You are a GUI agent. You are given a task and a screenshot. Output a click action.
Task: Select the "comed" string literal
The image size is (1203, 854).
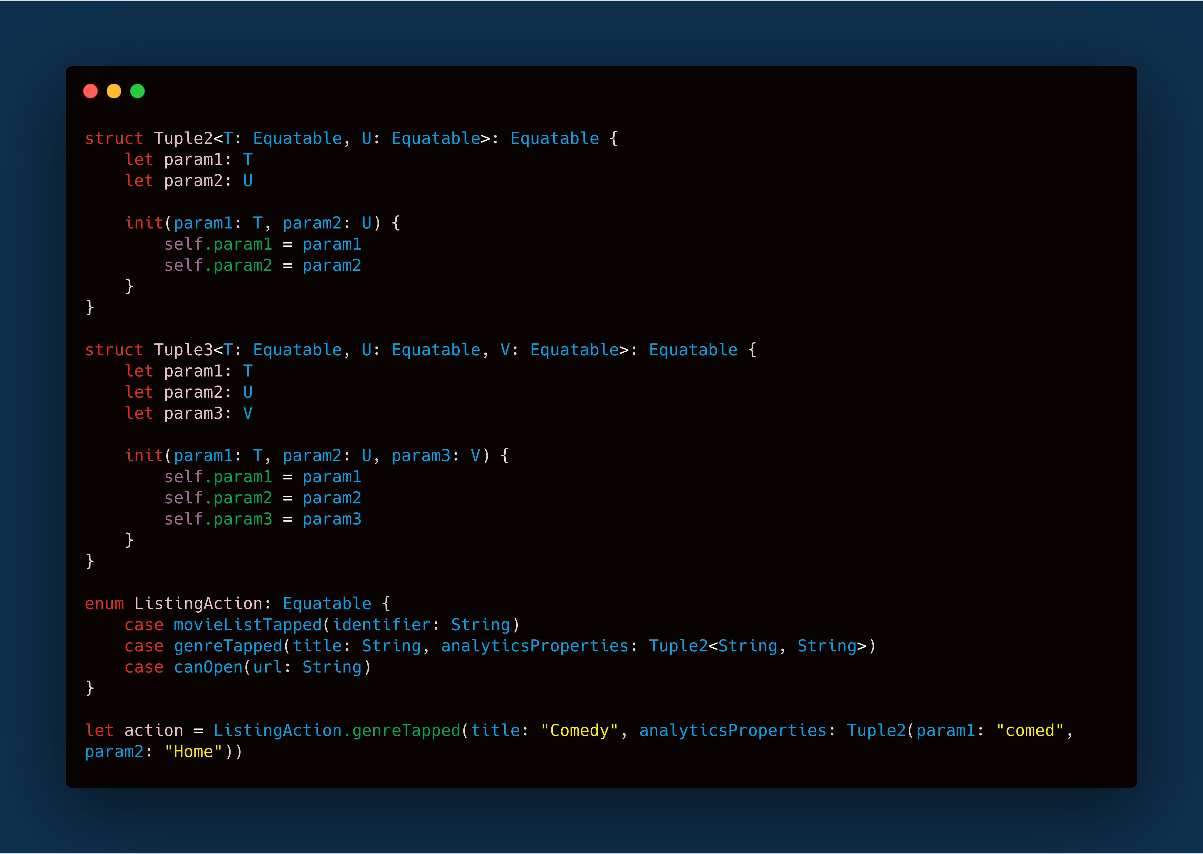click(1031, 730)
